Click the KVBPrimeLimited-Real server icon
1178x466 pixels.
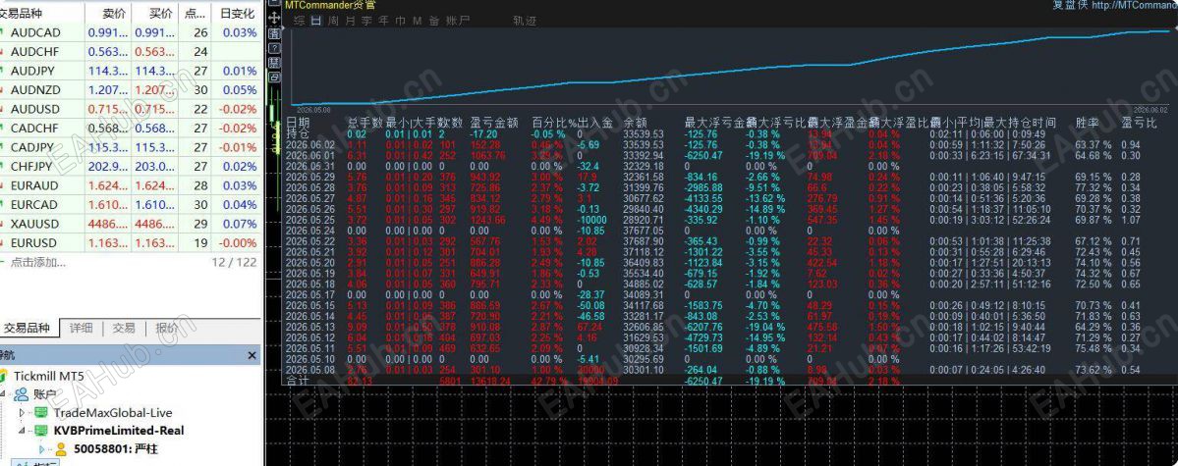pos(41,430)
